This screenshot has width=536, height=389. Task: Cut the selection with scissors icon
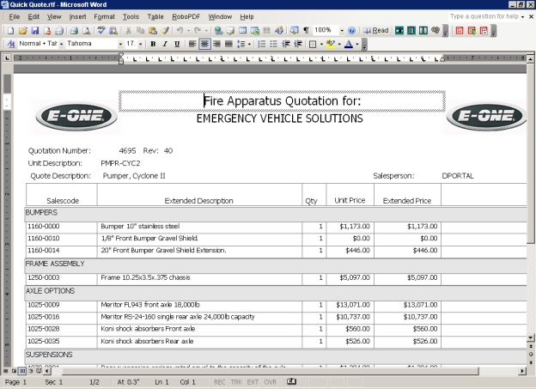coord(128,31)
